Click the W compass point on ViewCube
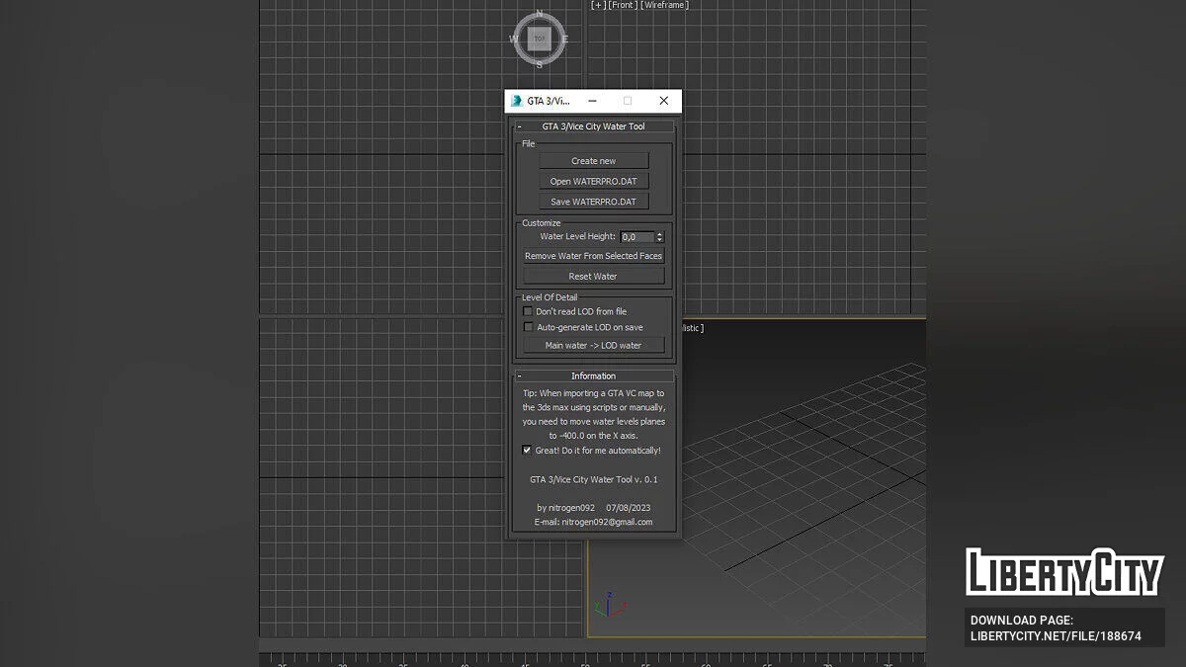Image resolution: width=1186 pixels, height=667 pixels. click(x=514, y=40)
